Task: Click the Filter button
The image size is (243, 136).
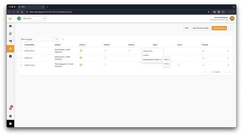Action: [186, 28]
